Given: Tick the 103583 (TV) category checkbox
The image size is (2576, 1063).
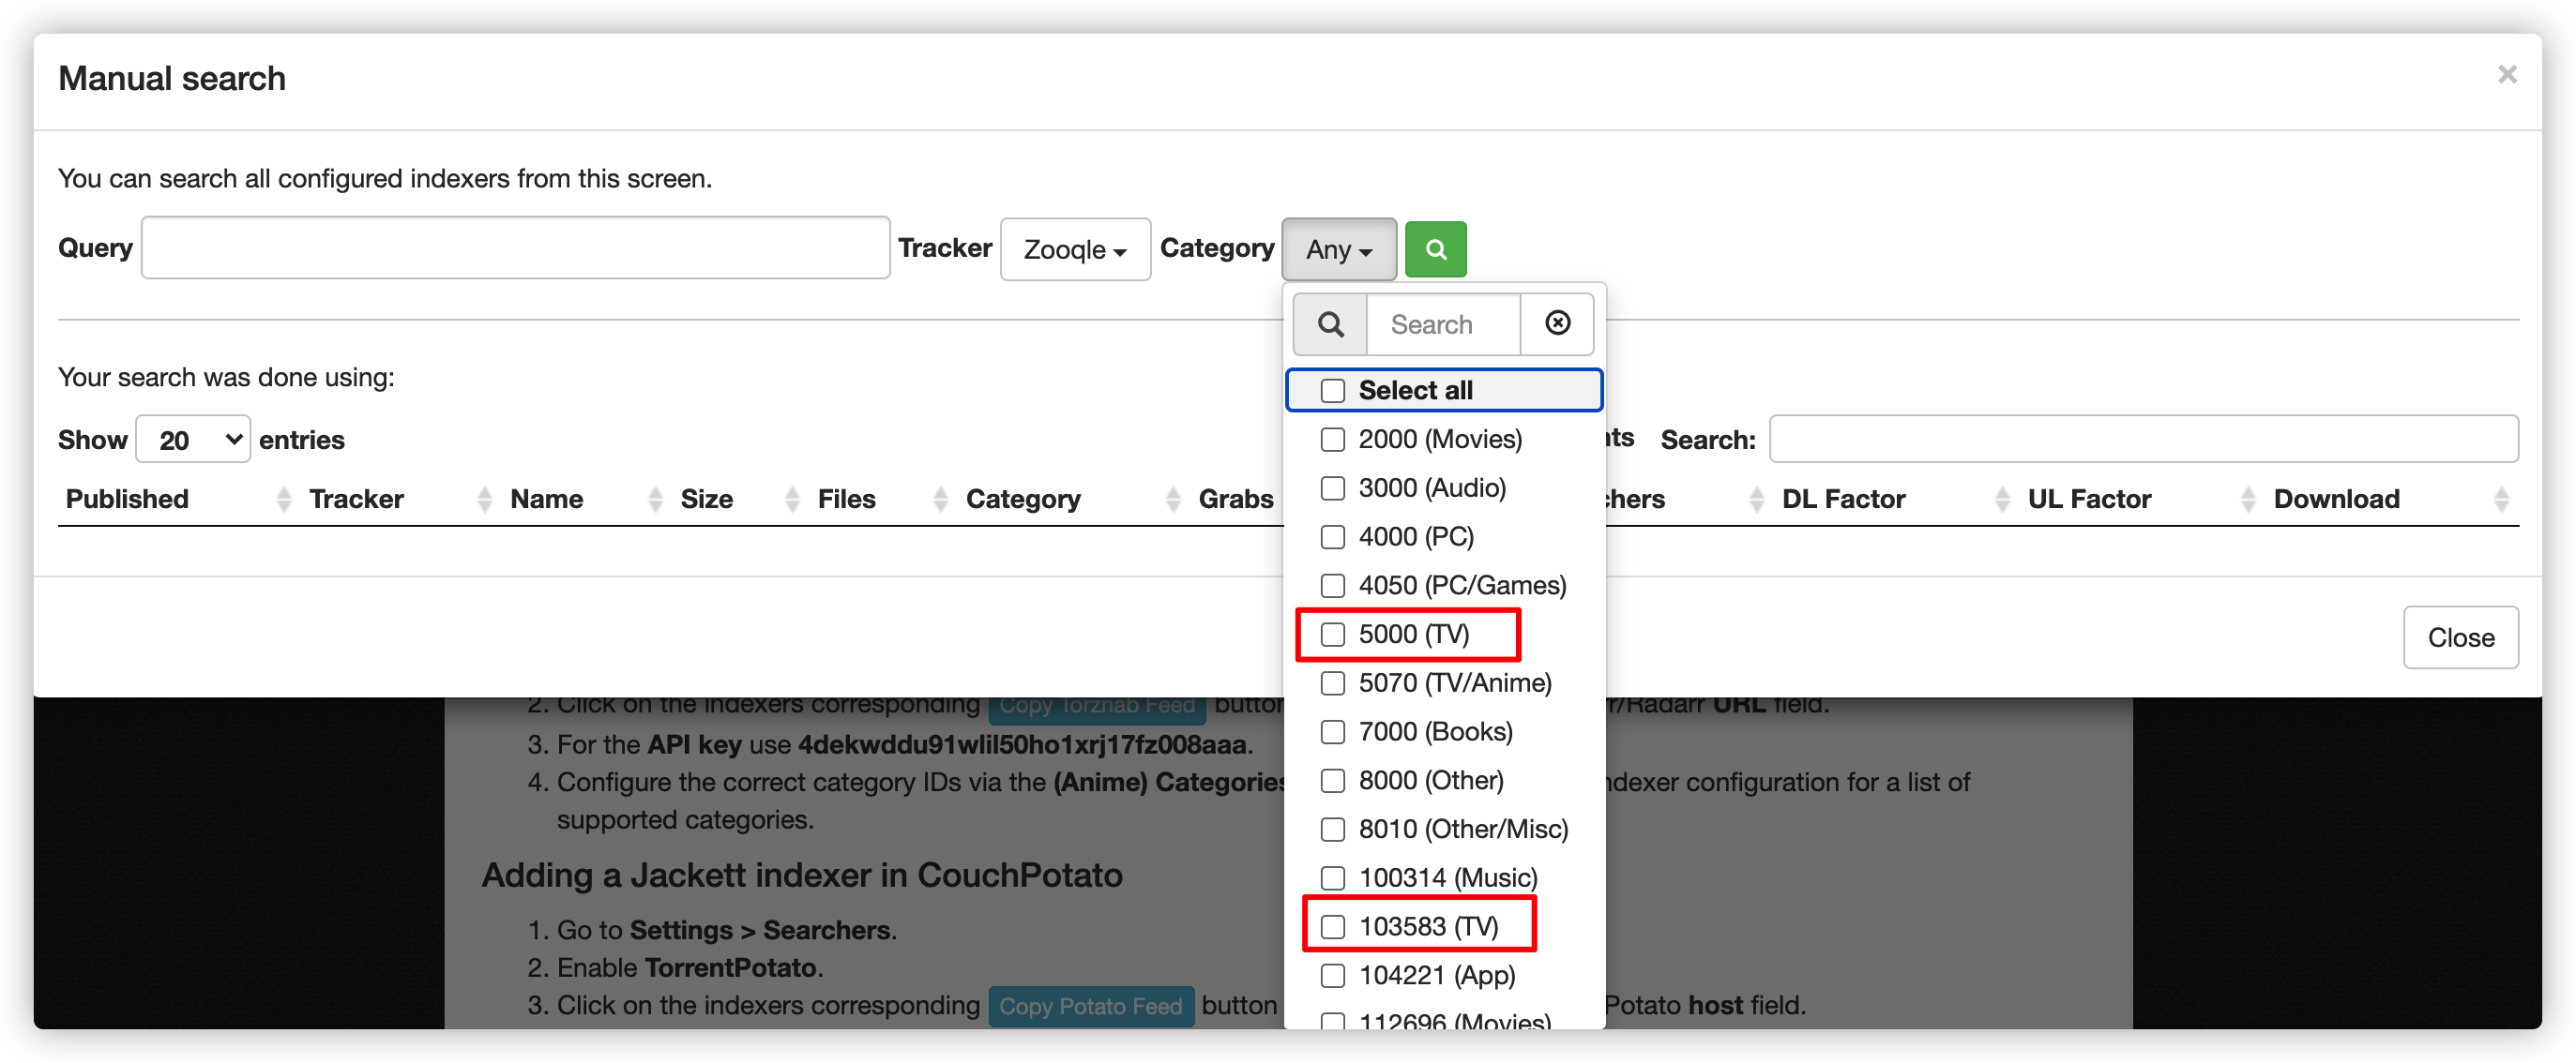Looking at the screenshot, I should (x=1332, y=927).
